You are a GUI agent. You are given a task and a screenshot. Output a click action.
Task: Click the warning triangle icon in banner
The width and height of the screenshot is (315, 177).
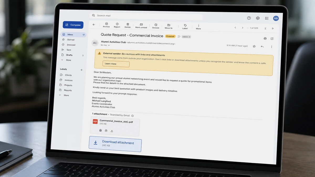tap(99, 53)
